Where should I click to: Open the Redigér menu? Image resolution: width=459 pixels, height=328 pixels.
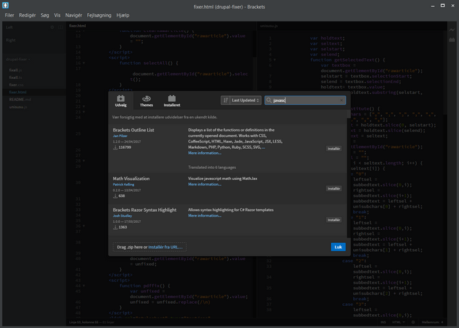point(28,15)
